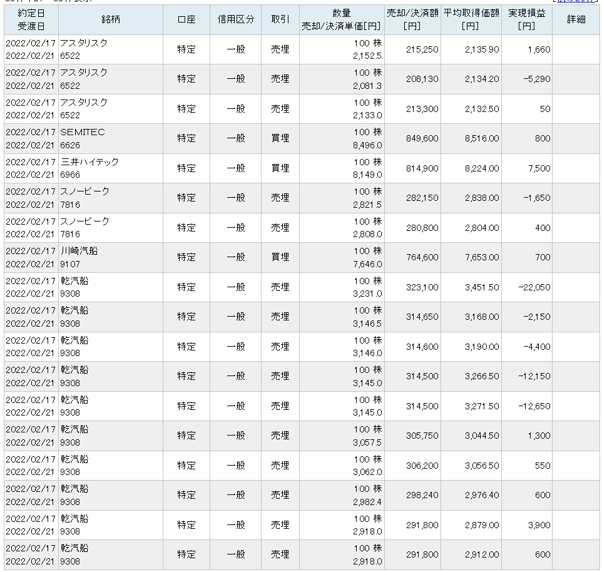Click settlement amount 305,750
Image resolution: width=602 pixels, height=572 pixels.
pyautogui.click(x=422, y=436)
